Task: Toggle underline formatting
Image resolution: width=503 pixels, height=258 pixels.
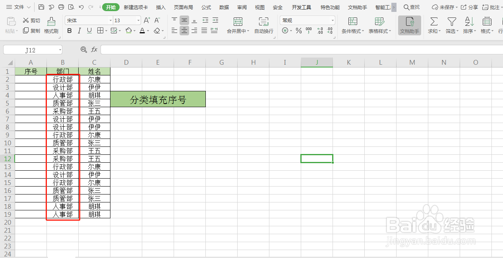Action: coord(89,31)
